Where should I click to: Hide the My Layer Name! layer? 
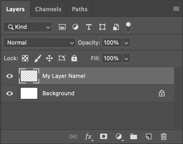click(9, 76)
